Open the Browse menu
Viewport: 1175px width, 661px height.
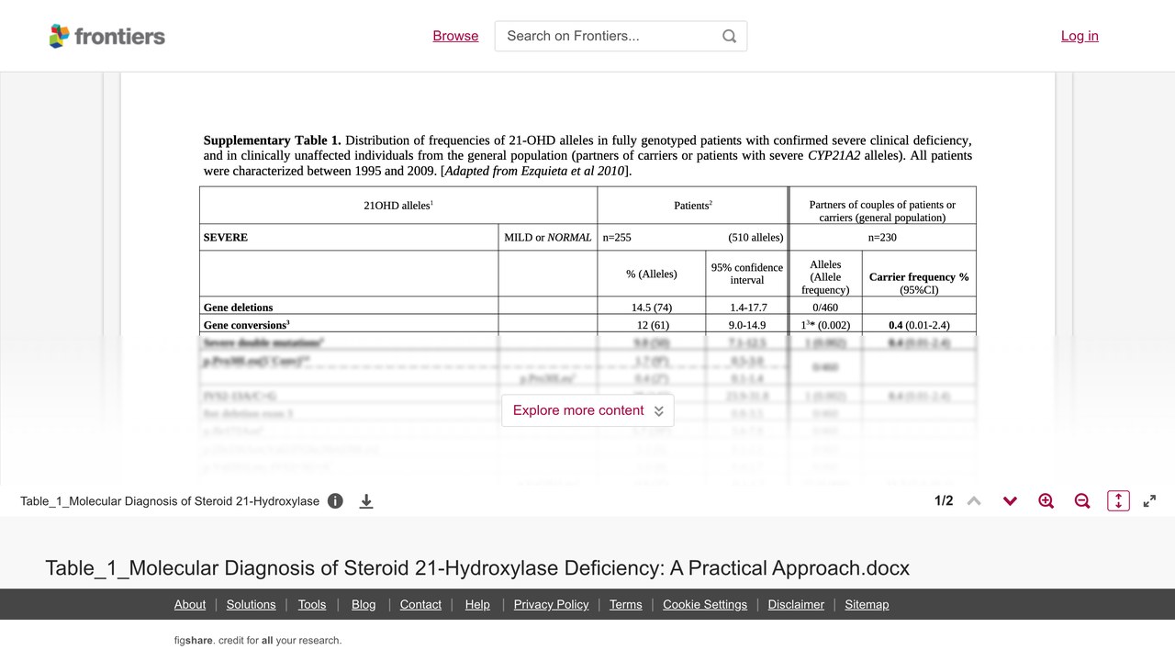(x=455, y=36)
